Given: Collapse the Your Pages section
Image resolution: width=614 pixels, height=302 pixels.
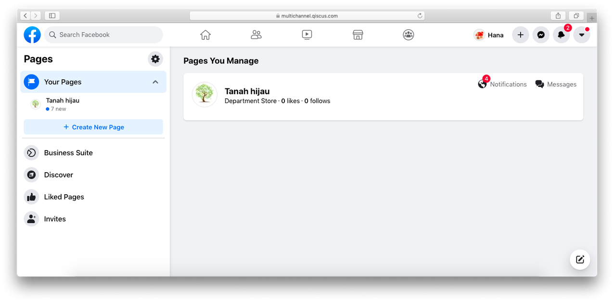Looking at the screenshot, I should tap(155, 82).
